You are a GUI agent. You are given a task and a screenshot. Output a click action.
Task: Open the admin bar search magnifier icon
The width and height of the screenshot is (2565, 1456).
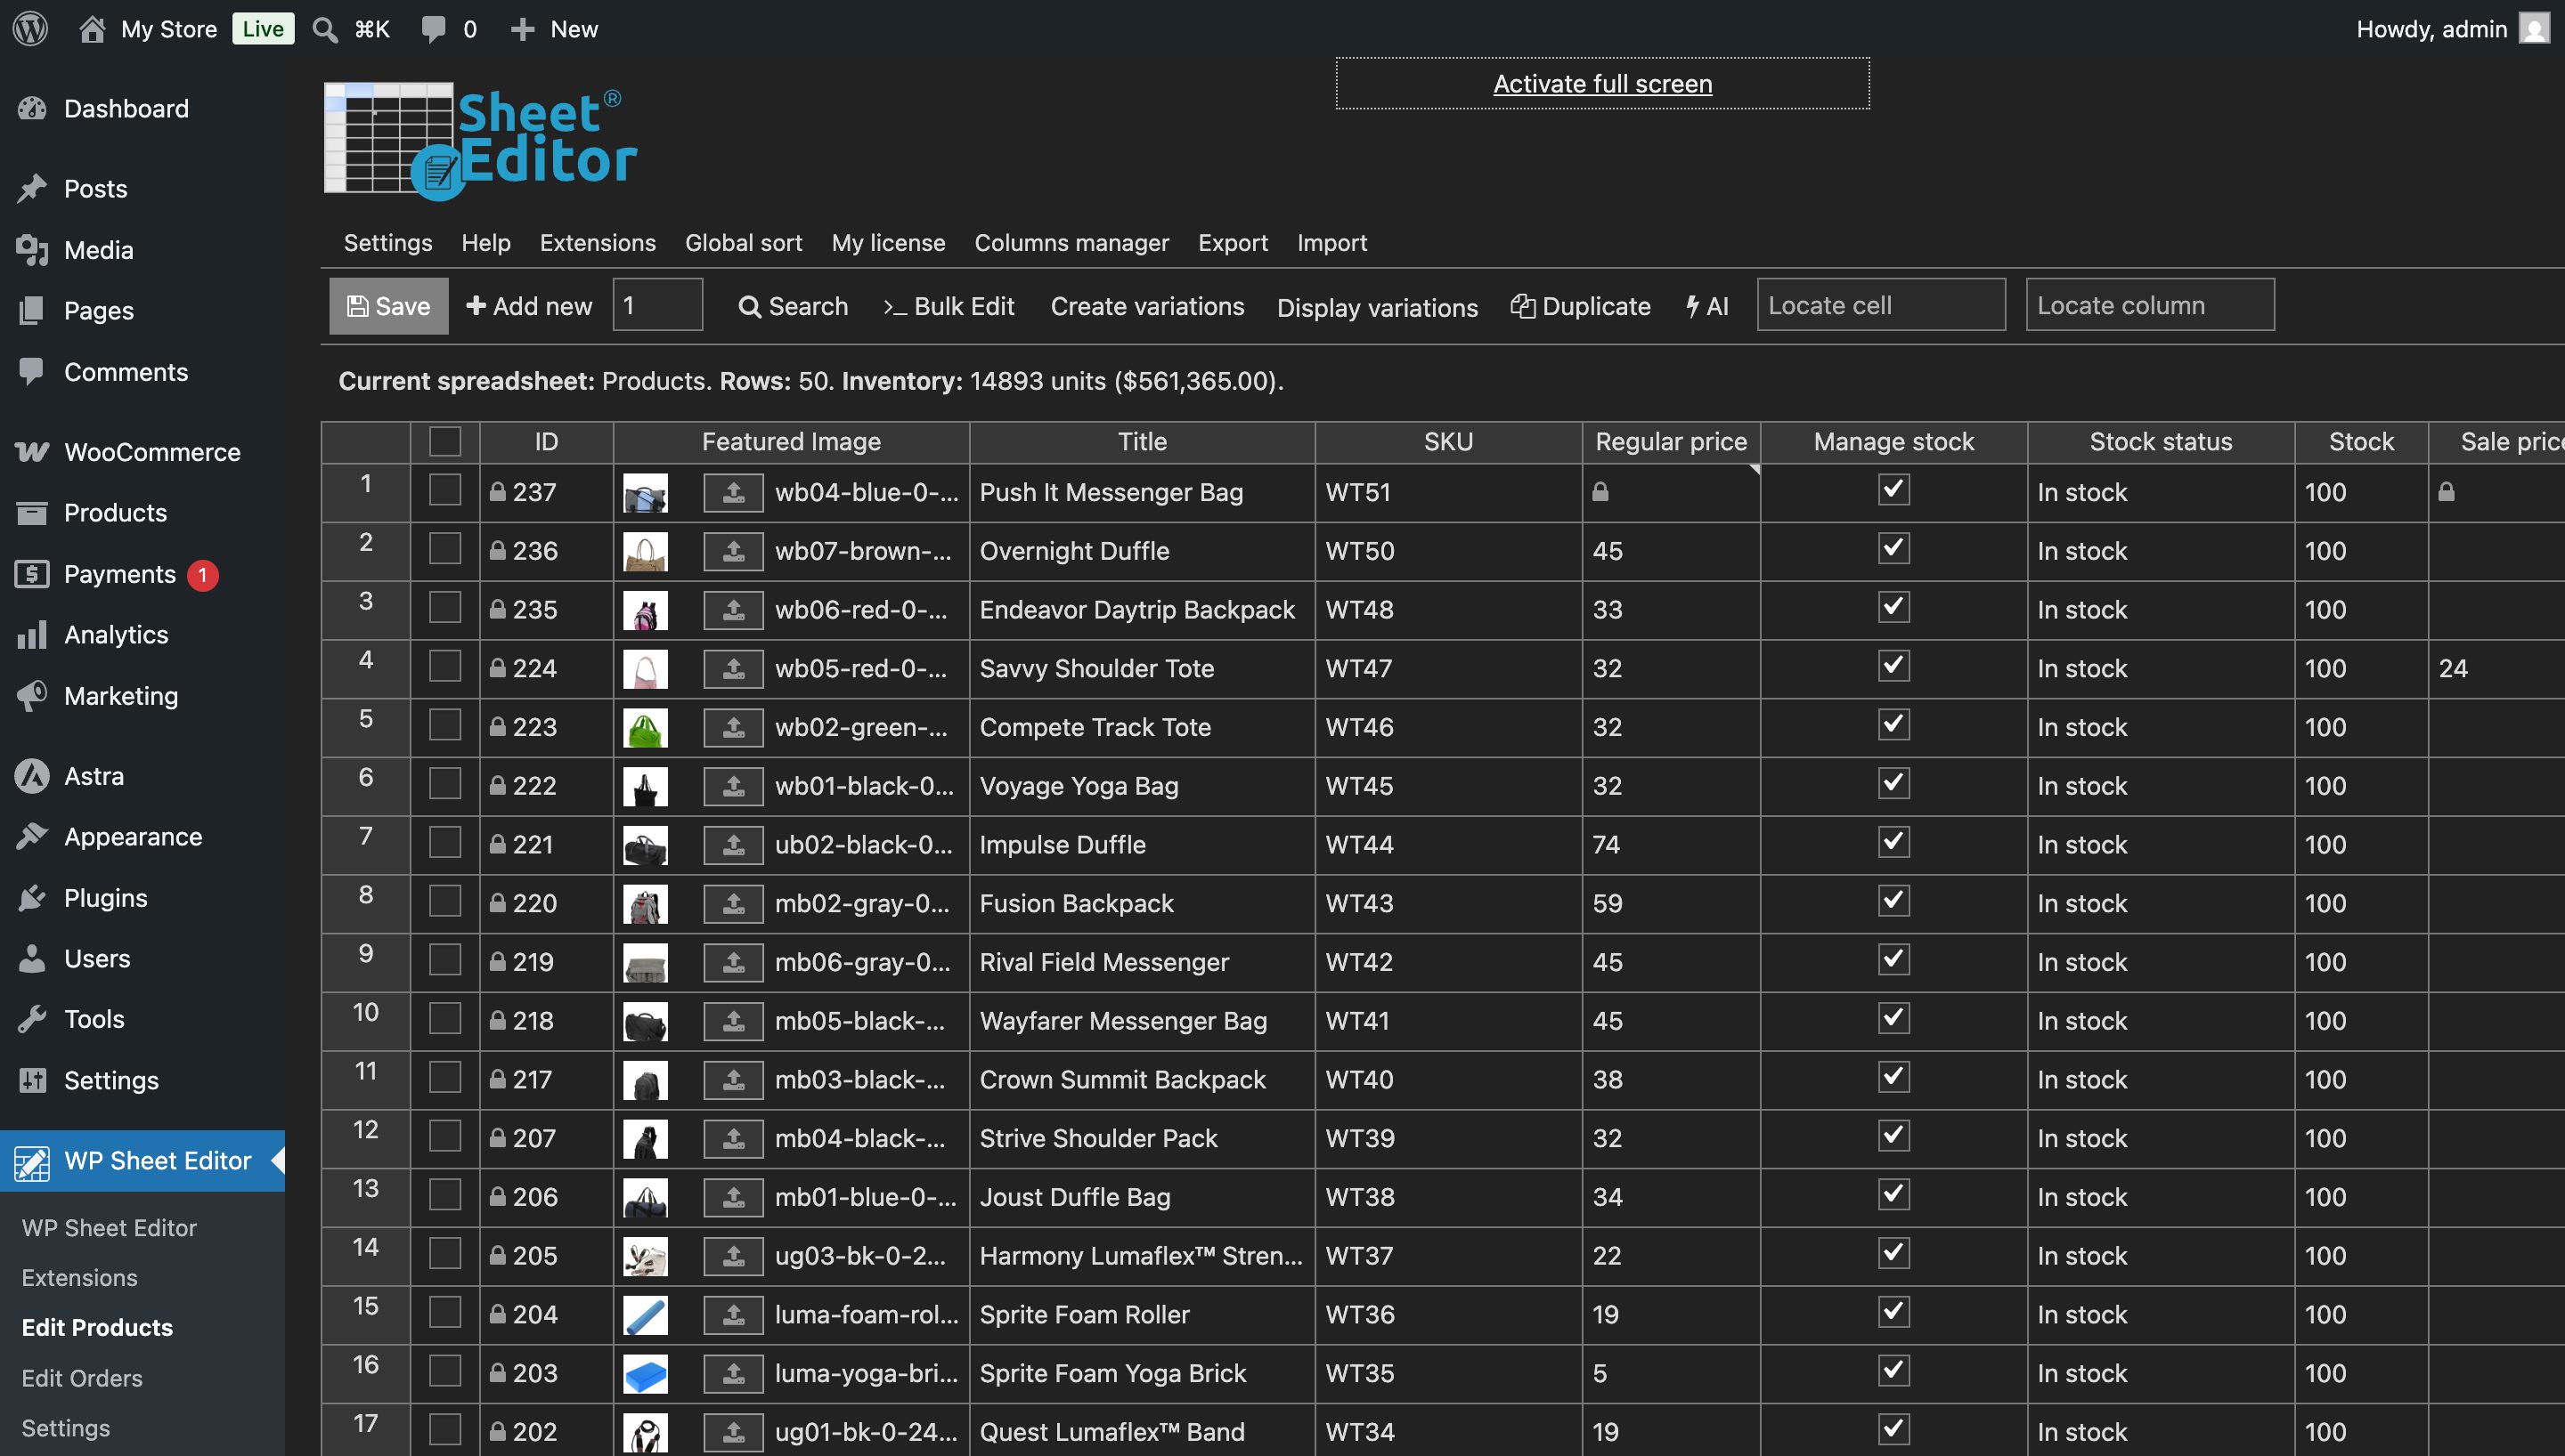click(x=325, y=29)
